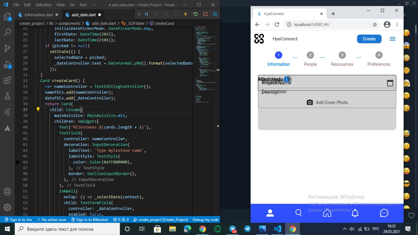Click the create_project breadcrumb

click(32, 24)
